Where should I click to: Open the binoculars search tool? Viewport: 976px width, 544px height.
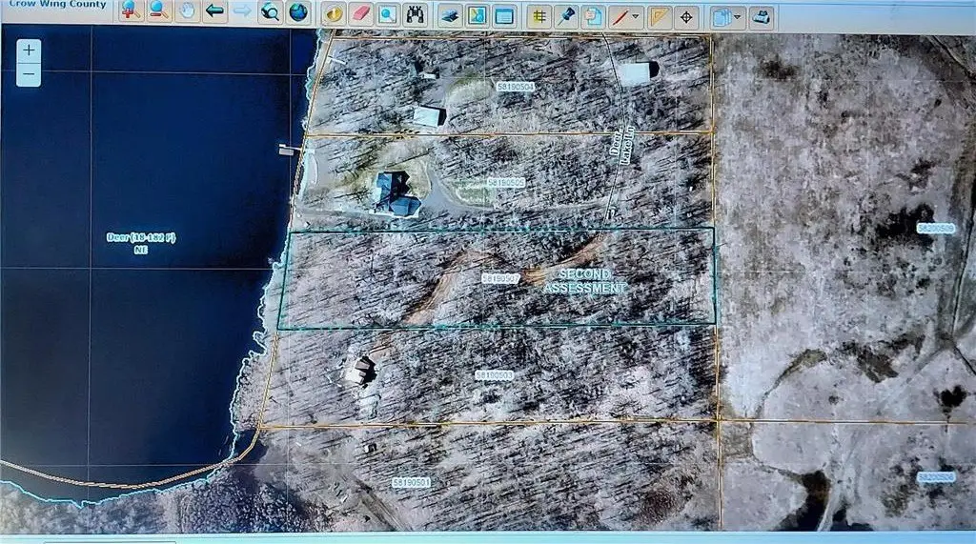[415, 13]
